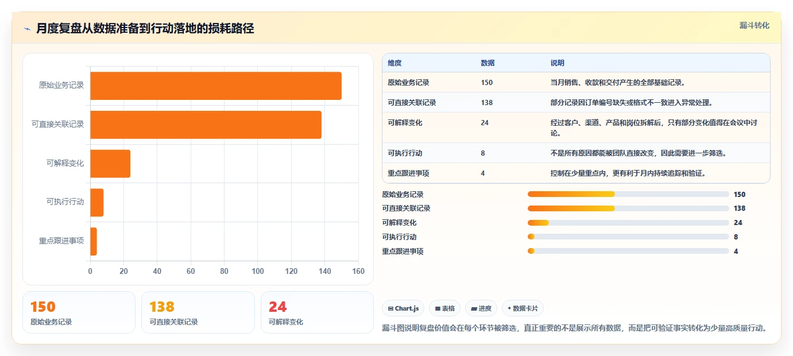Click the value 8 in the table
This screenshot has height=356, width=793.
click(x=483, y=153)
